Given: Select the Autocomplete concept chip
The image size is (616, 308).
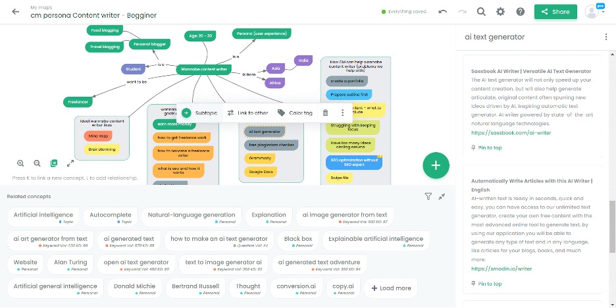Looking at the screenshot, I should [x=111, y=217].
